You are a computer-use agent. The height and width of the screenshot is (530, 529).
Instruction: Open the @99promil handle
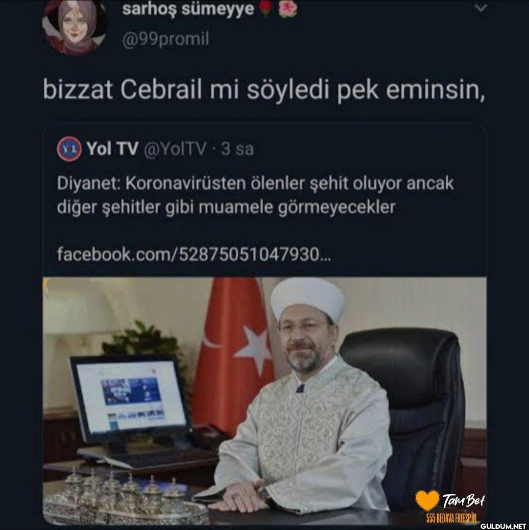pyautogui.click(x=166, y=39)
